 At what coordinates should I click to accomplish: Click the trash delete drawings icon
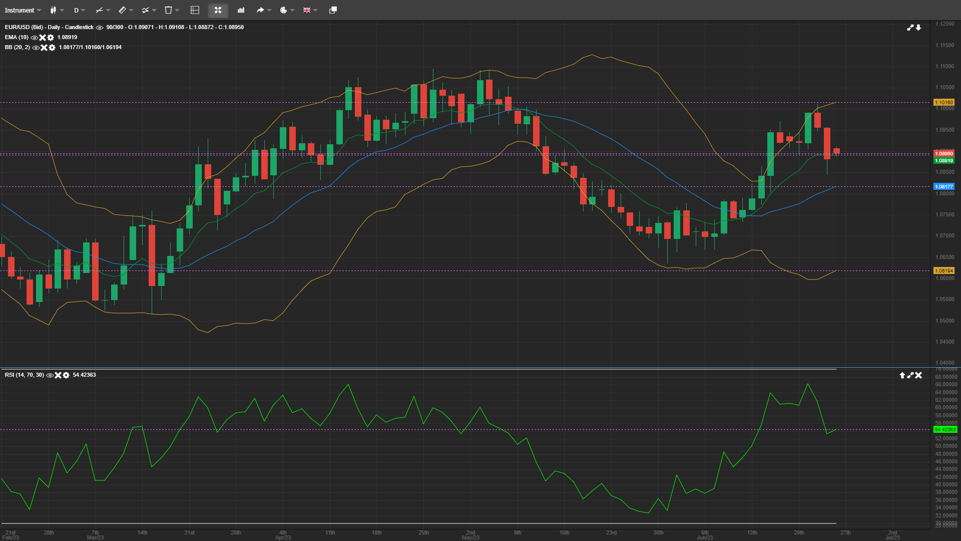(x=169, y=10)
